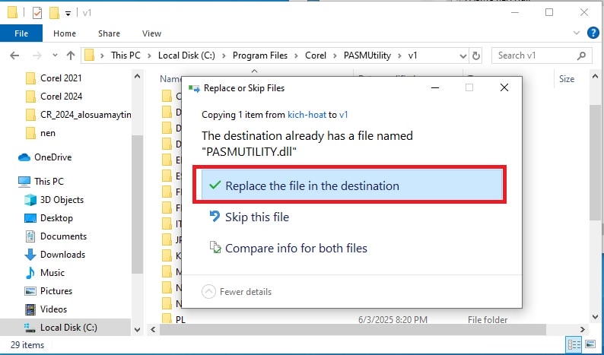Open Corel 2021 folder in sidebar
The image size is (604, 355).
click(x=62, y=78)
